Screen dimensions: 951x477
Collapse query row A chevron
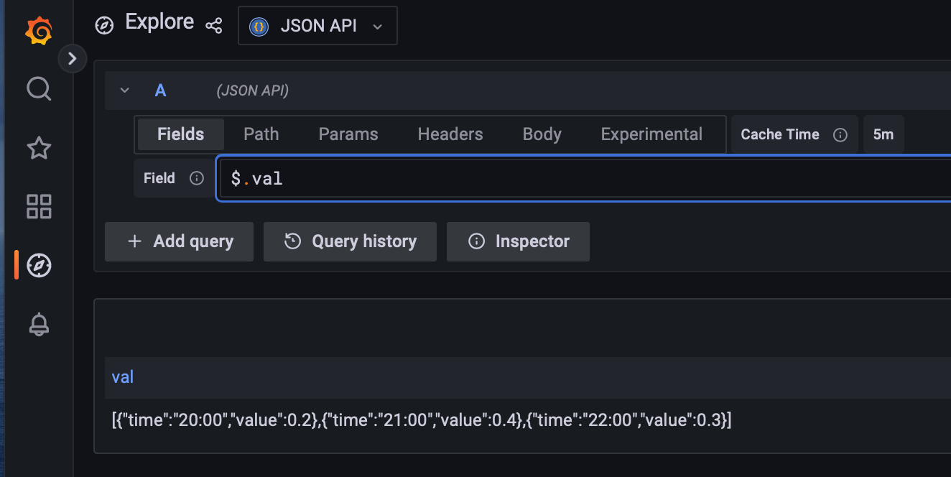[x=125, y=91]
